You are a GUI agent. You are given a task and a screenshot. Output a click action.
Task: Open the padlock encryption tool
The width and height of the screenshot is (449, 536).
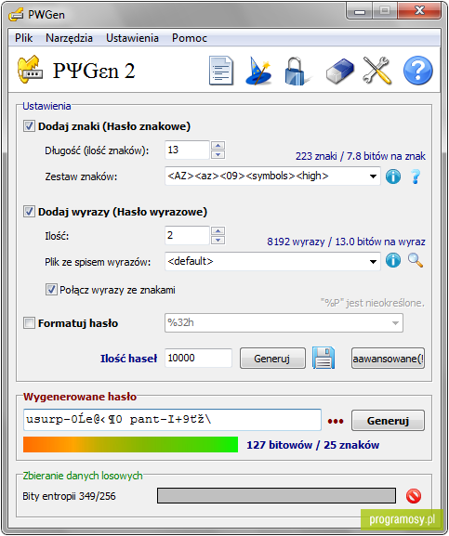tap(297, 72)
